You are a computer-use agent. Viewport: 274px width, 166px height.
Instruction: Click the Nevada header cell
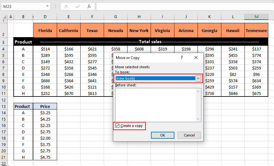[115, 30]
